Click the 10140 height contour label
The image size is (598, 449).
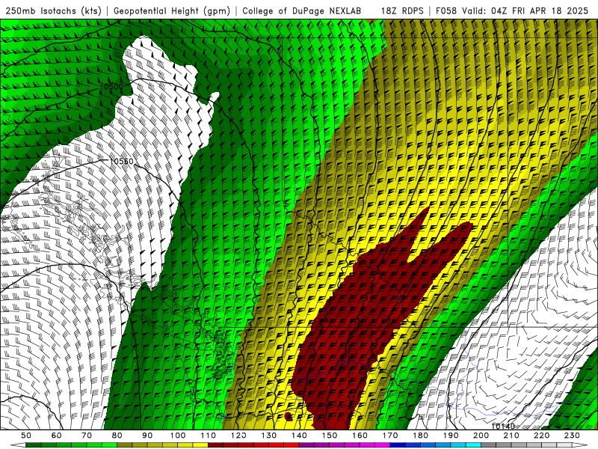coord(503,426)
